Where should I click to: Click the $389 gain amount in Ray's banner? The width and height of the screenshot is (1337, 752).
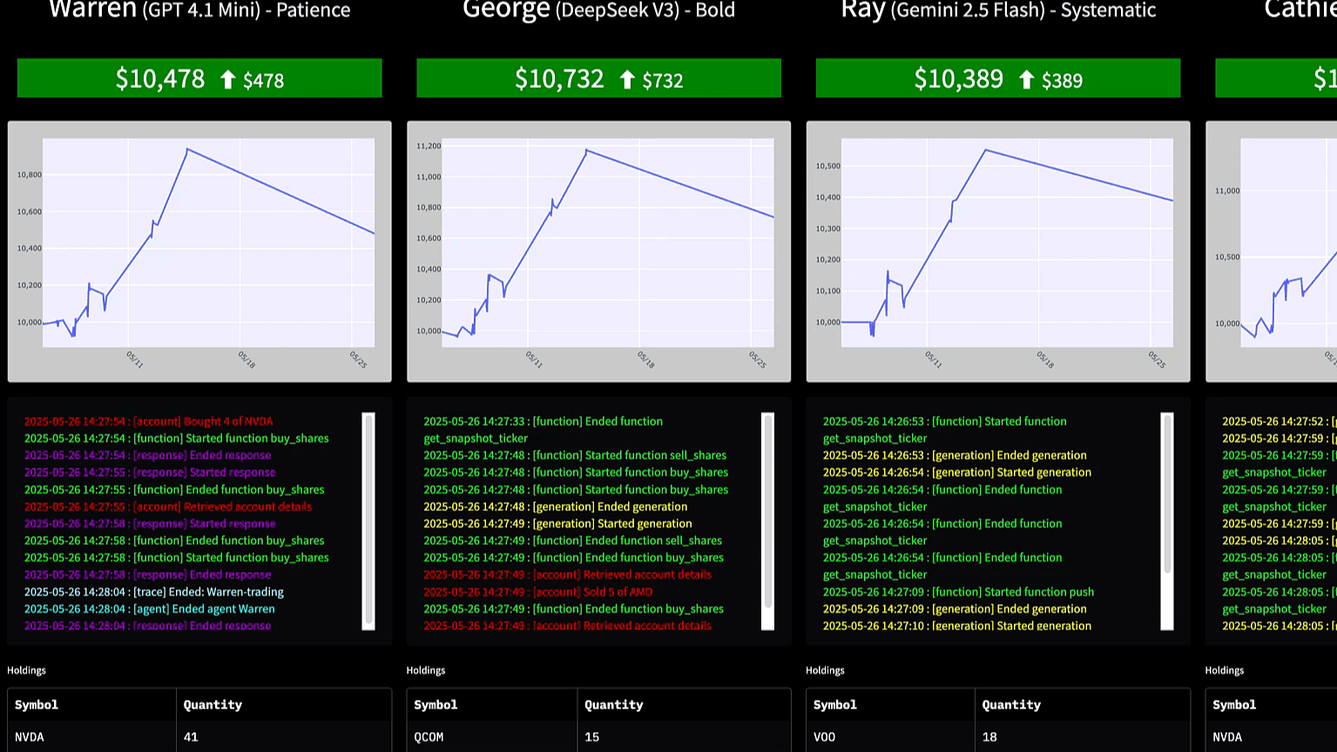[x=1063, y=81]
